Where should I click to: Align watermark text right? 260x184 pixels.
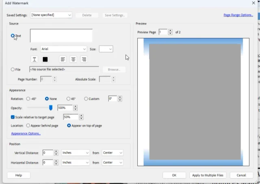[84, 59]
